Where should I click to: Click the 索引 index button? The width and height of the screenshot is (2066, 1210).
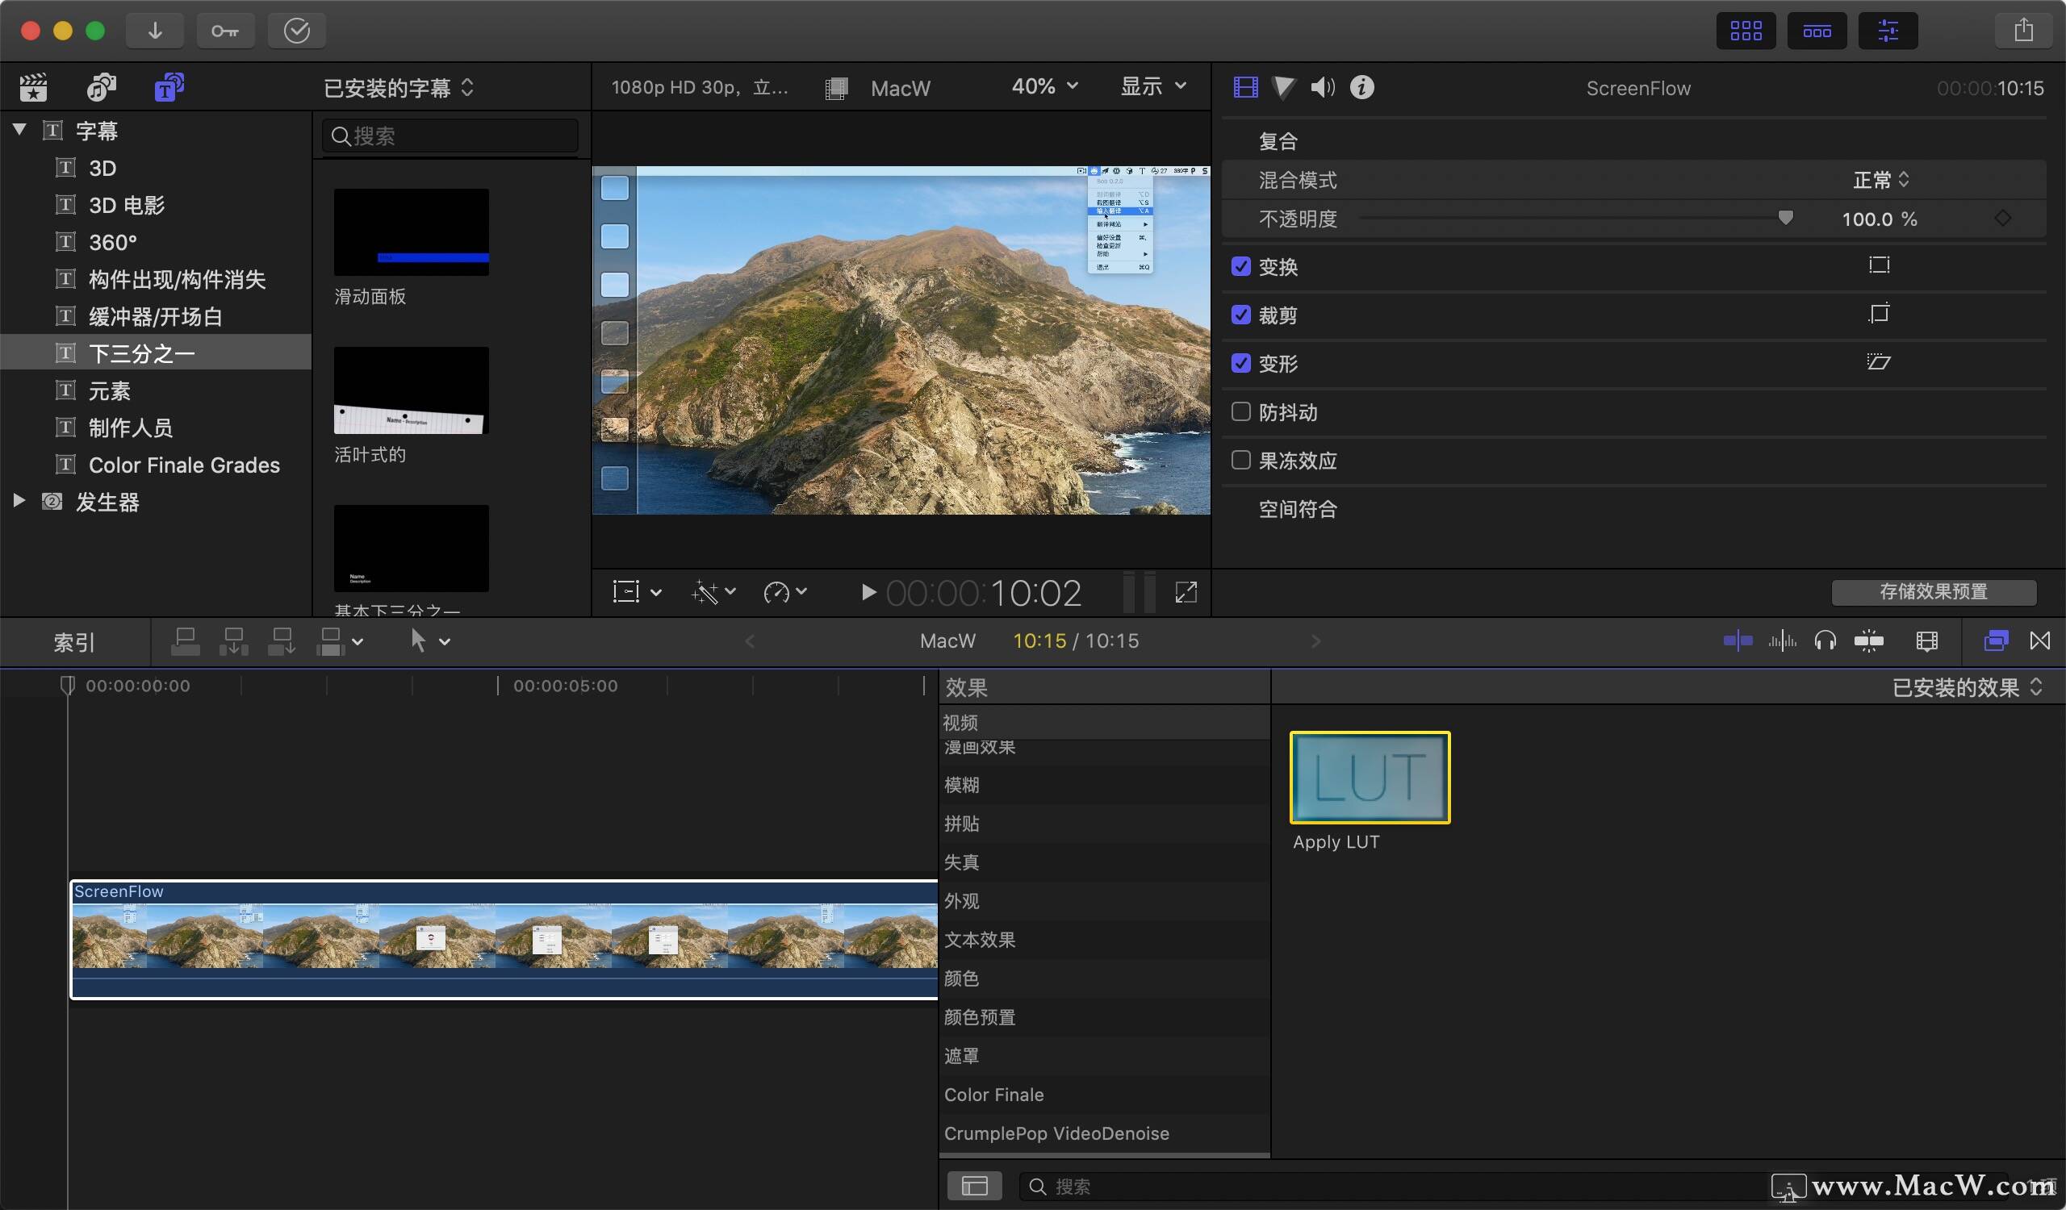pos(73,643)
